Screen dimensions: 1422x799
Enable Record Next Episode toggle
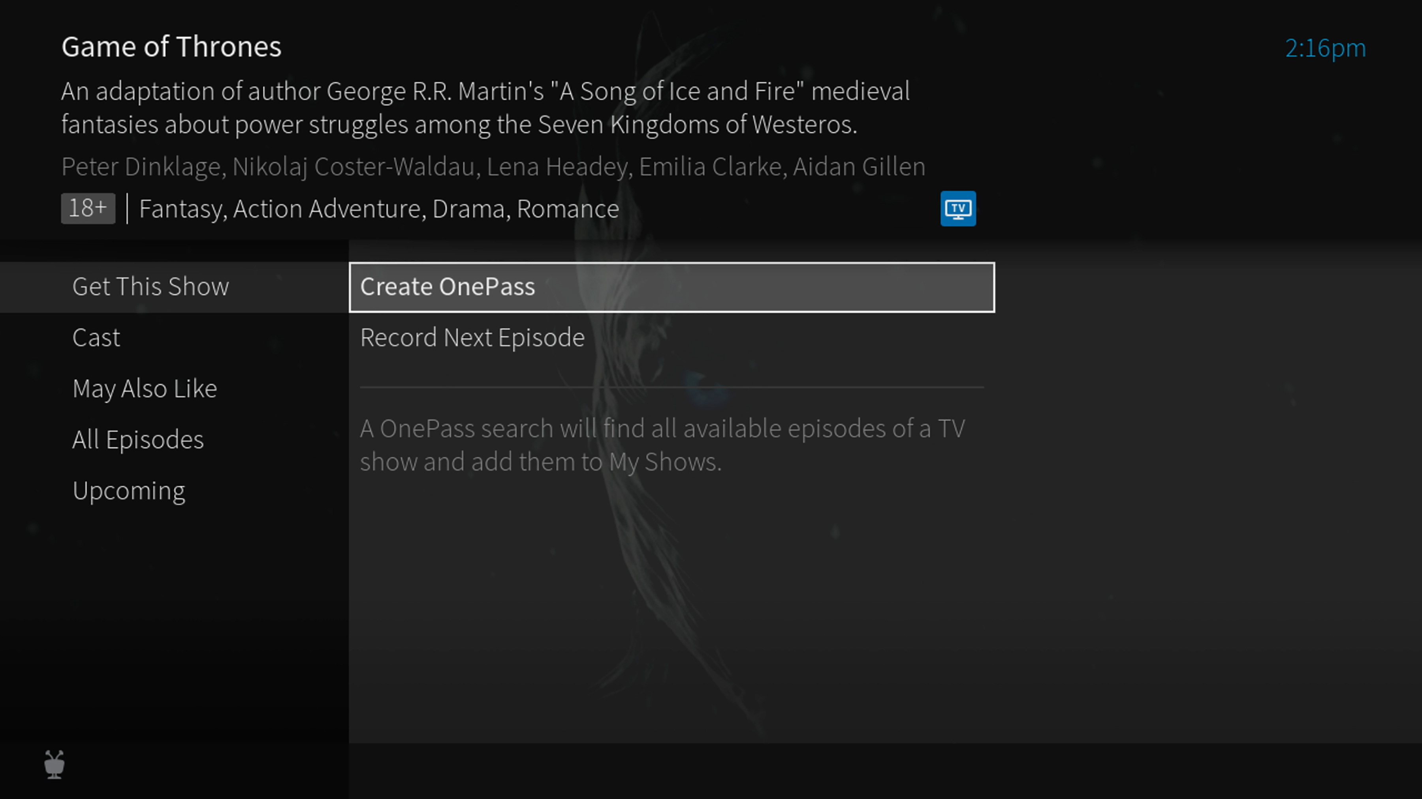(473, 337)
